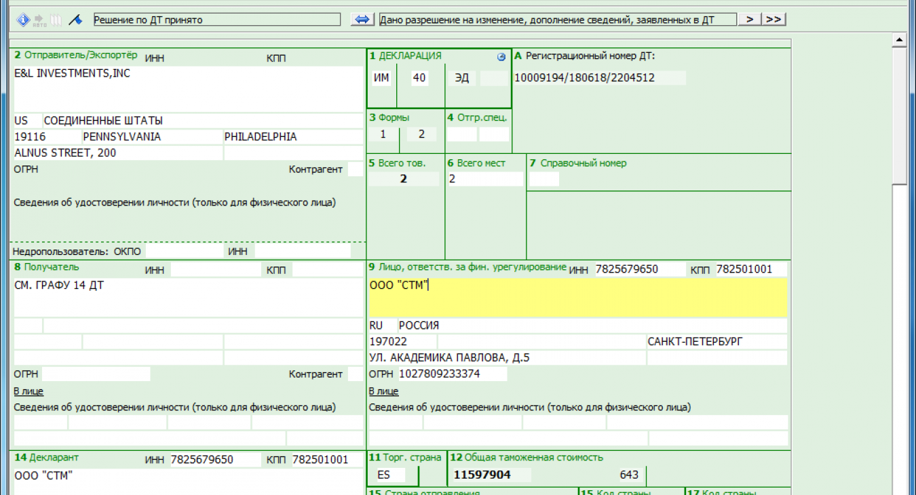Image resolution: width=916 pixels, height=495 pixels.
Task: Open 'В лице' link under Получатель
Action: pyautogui.click(x=28, y=391)
